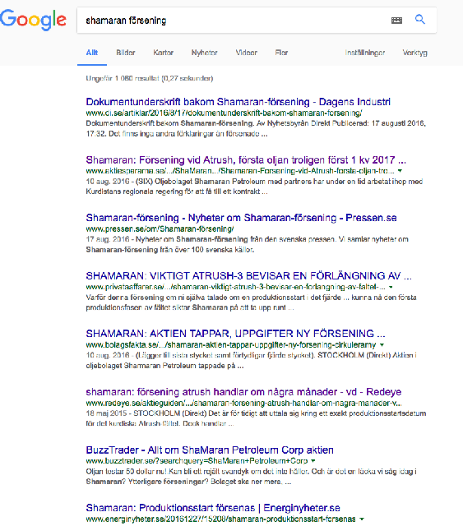Click the snippet starting '17 aug. 2016 - Nyheter om'
The height and width of the screenshot is (526, 463).
247,245
